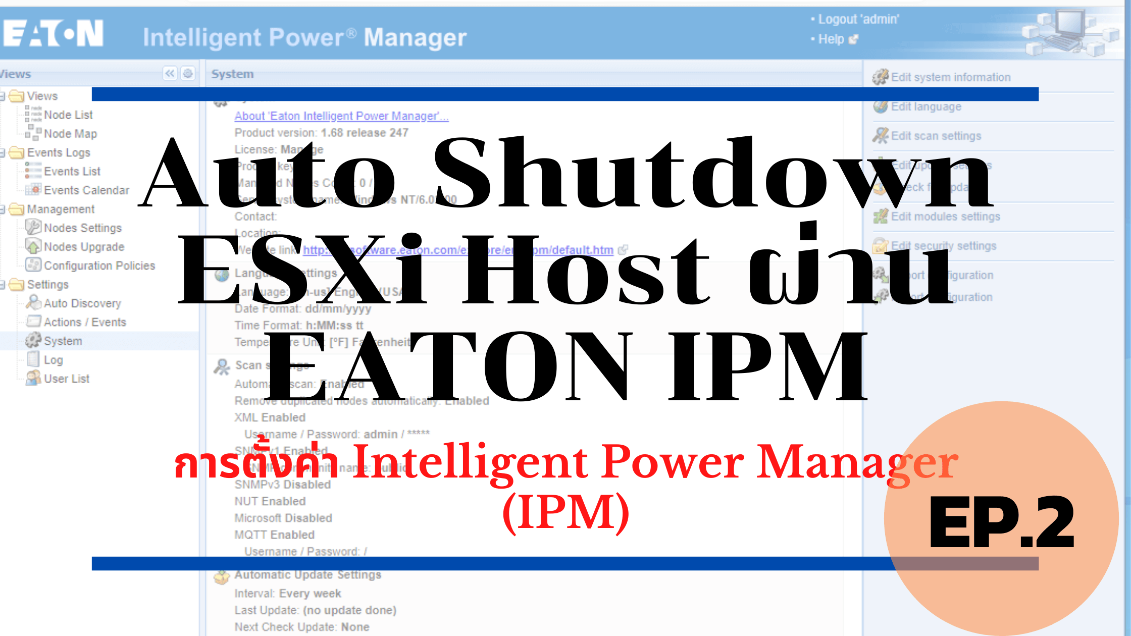The image size is (1131, 636).
Task: Click the Node Map icon
Action: 33,134
